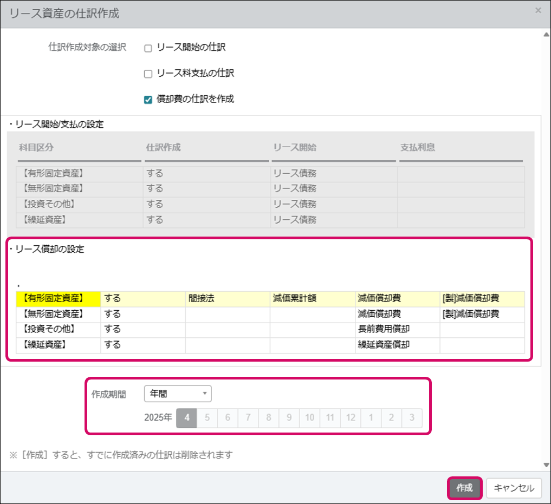Select the 繰延資産償却 cell

point(397,345)
